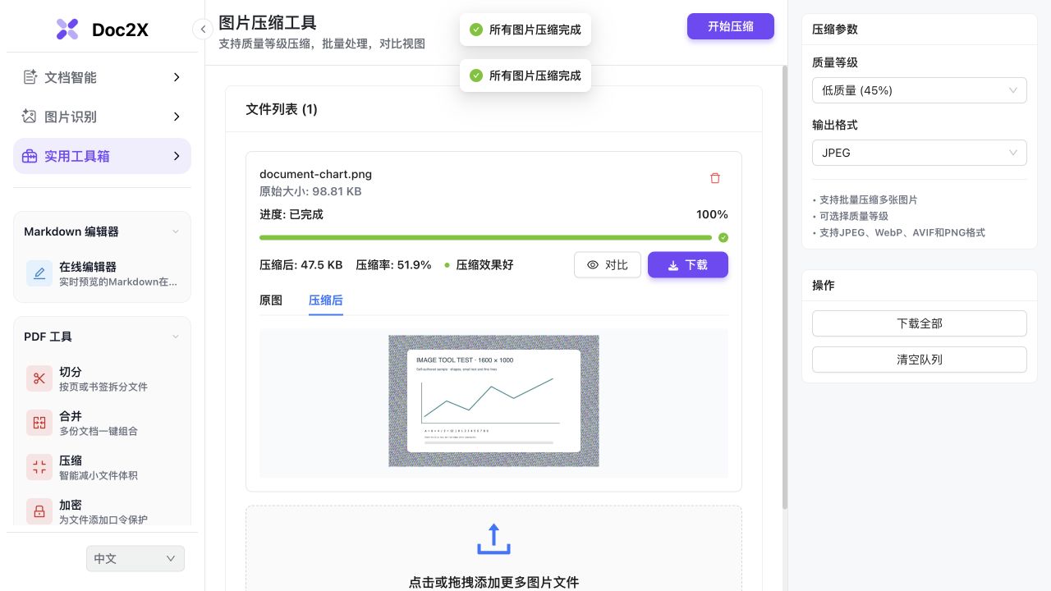Image resolution: width=1051 pixels, height=591 pixels.
Task: Collapse the sidebar with arrow button
Action: [x=203, y=30]
